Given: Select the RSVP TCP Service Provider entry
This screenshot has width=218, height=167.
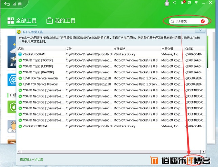Looking at the screenshot, I should (x=40, y=84).
